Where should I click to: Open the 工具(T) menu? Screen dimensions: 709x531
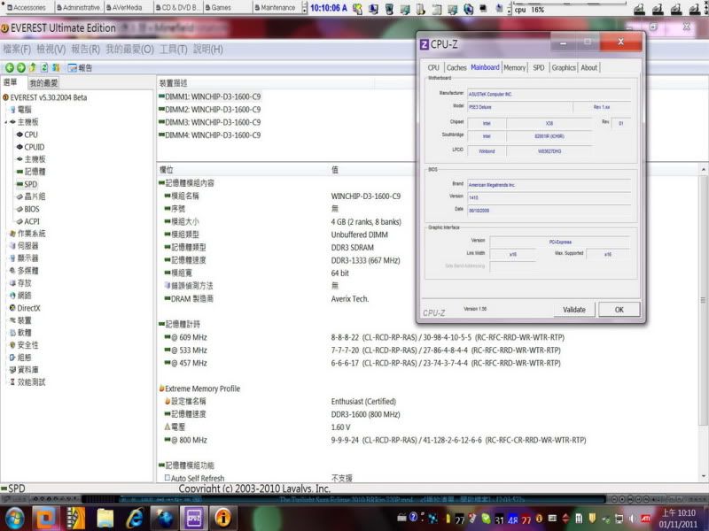point(173,50)
